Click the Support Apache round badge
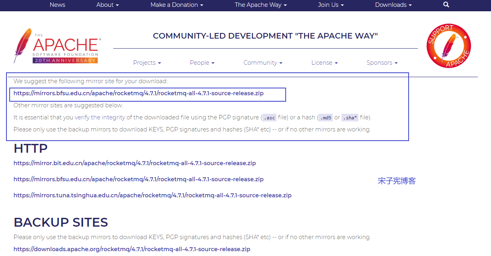Image resolution: width=491 pixels, height=256 pixels. [448, 45]
